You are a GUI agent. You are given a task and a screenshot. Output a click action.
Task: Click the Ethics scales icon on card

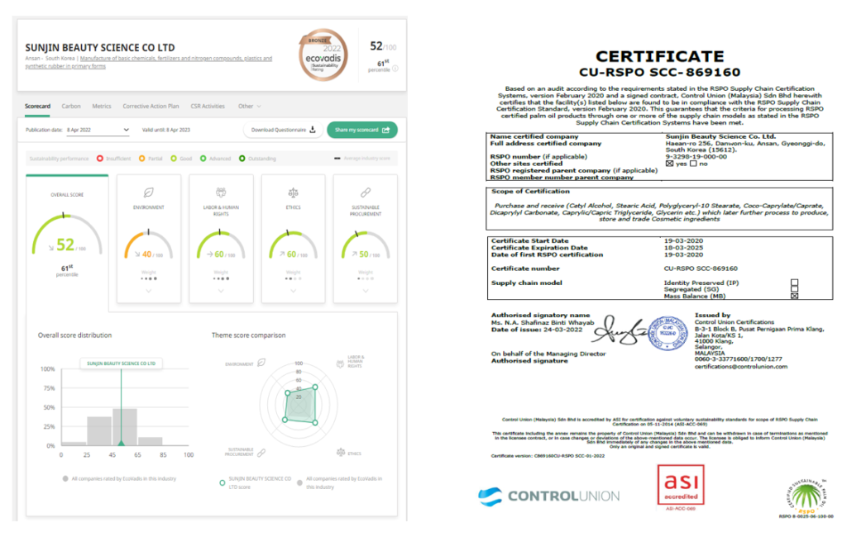click(x=293, y=192)
